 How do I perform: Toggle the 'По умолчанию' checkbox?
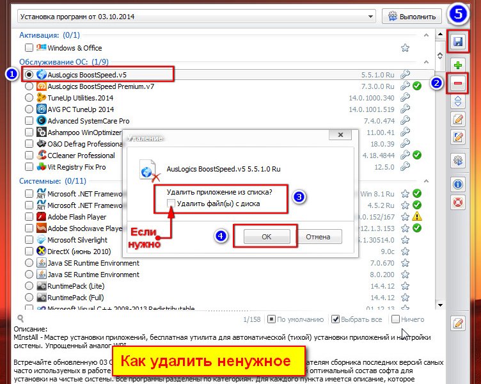tap(271, 319)
